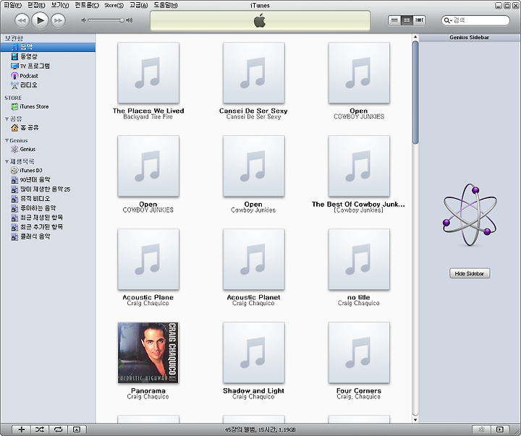
Task: Select the no title album
Action: [359, 260]
